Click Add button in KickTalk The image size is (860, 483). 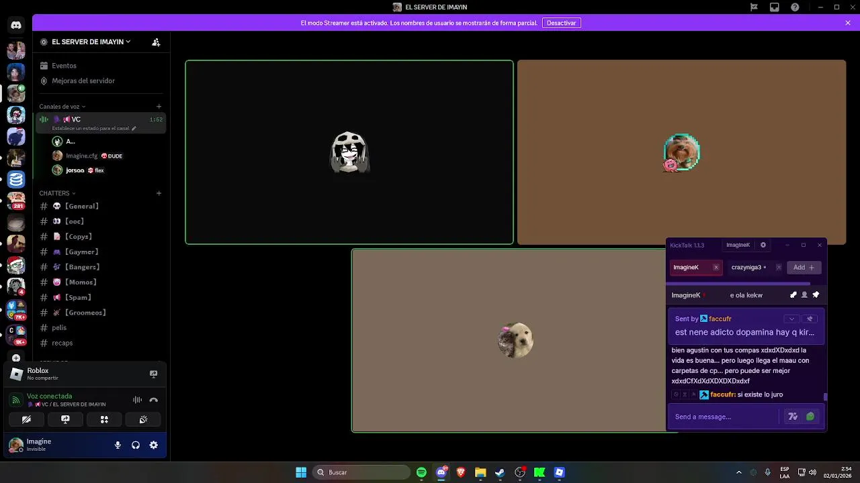pyautogui.click(x=804, y=267)
